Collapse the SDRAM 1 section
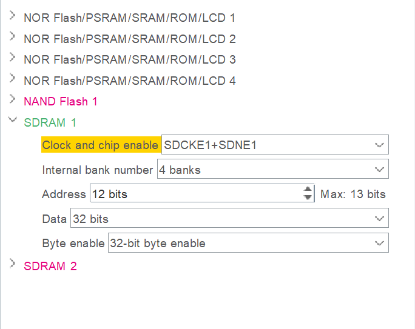 [x=12, y=121]
